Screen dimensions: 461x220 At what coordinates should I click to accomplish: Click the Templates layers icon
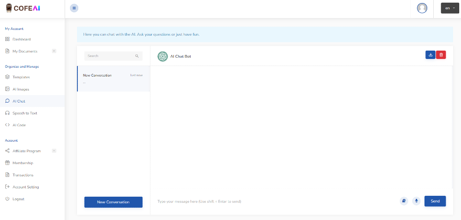[x=7, y=77]
